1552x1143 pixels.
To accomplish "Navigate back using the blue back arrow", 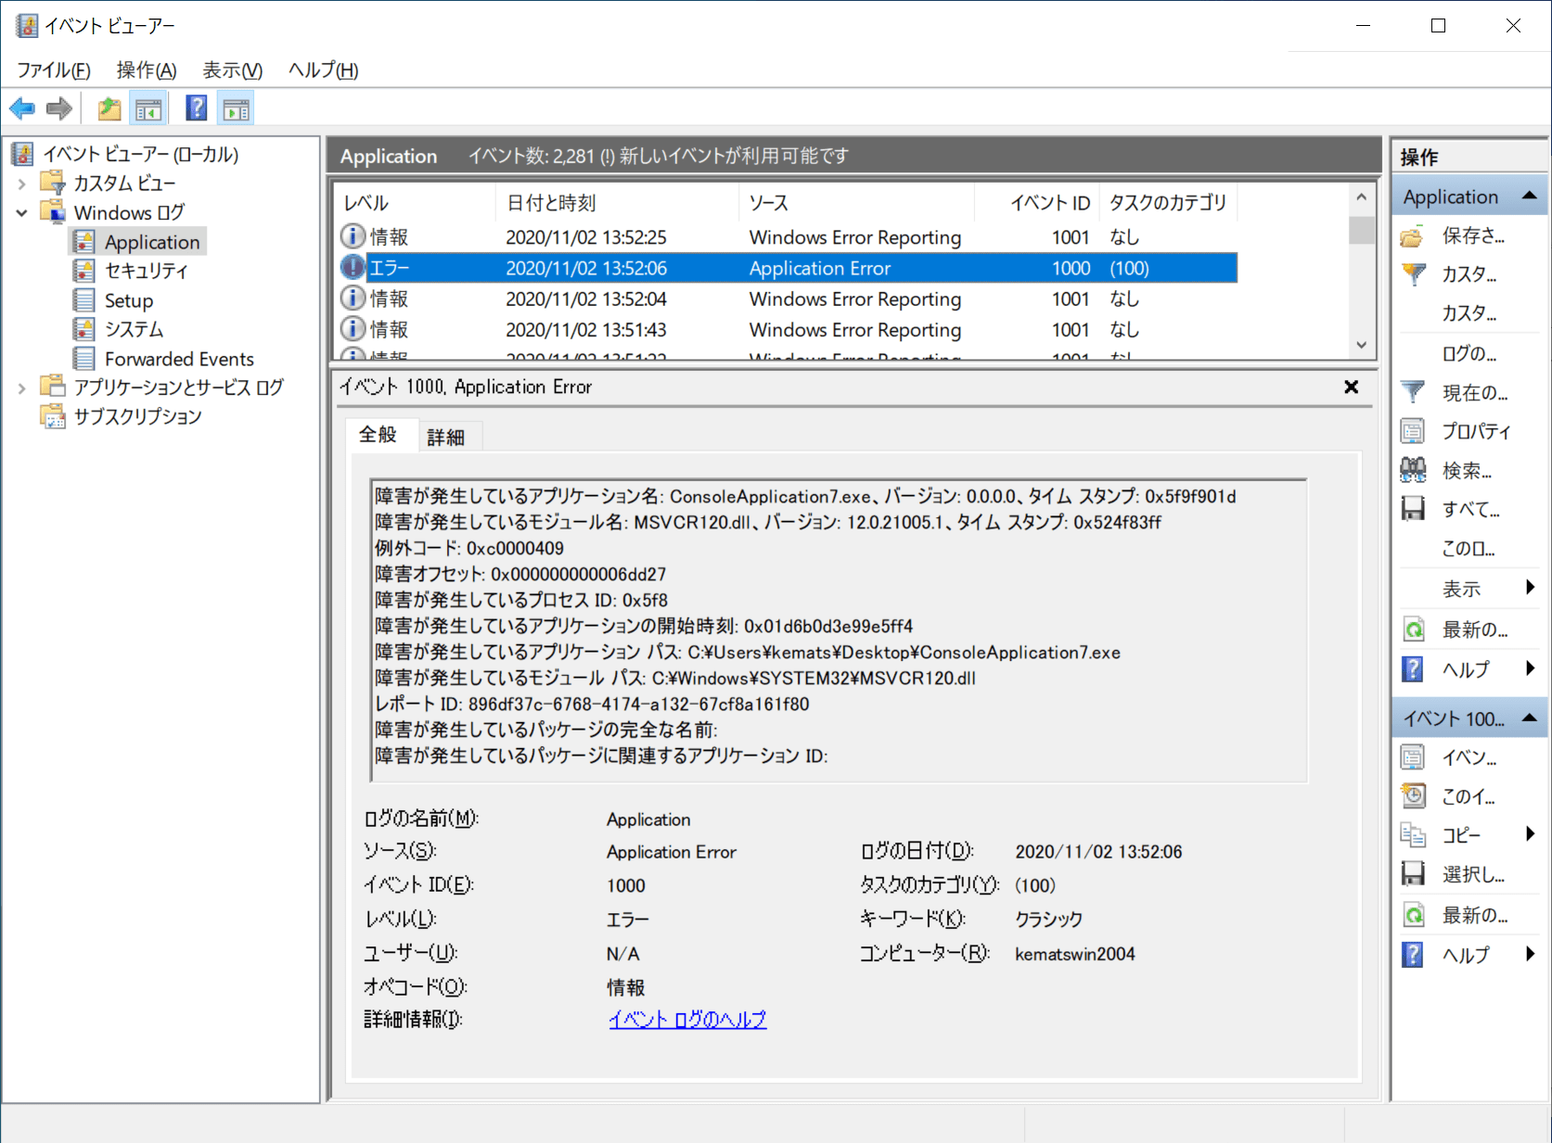I will (x=21, y=108).
